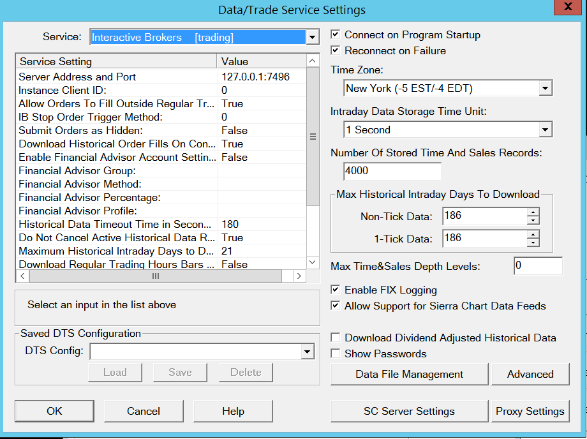Expand the DTS Config combo box

[x=308, y=352]
